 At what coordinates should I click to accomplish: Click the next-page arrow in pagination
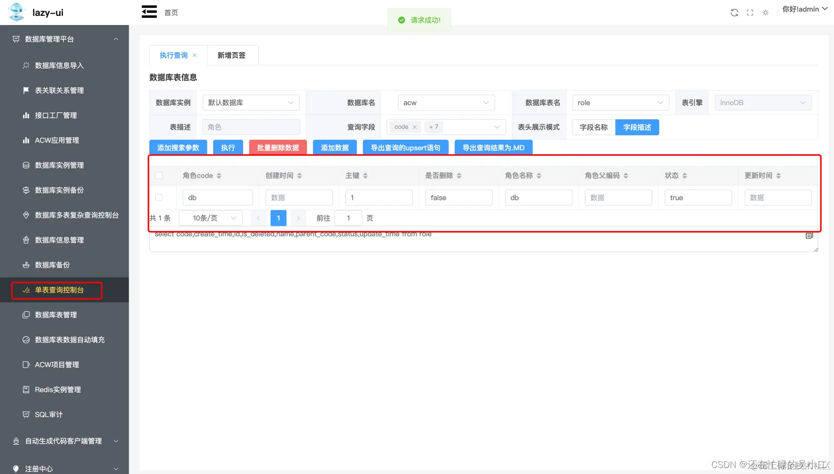(297, 218)
